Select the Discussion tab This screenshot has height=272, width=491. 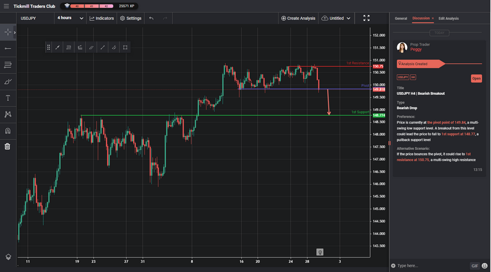click(421, 18)
